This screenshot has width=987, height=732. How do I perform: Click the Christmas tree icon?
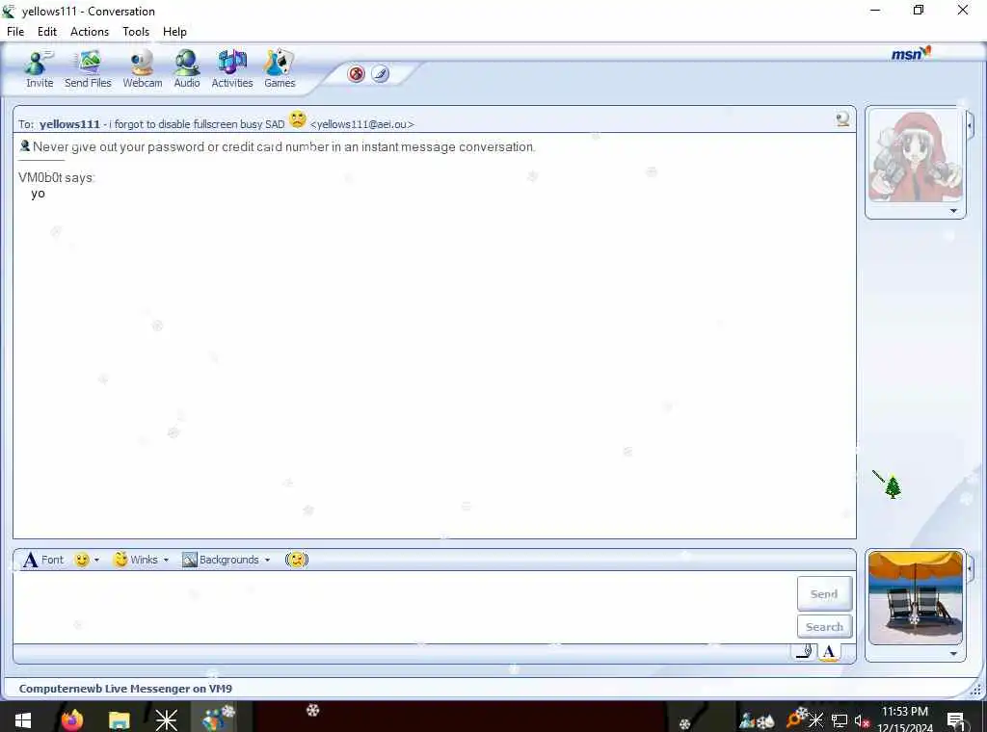coord(893,486)
